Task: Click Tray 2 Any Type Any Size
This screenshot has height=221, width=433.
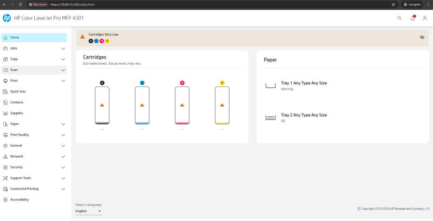Action: click(304, 115)
